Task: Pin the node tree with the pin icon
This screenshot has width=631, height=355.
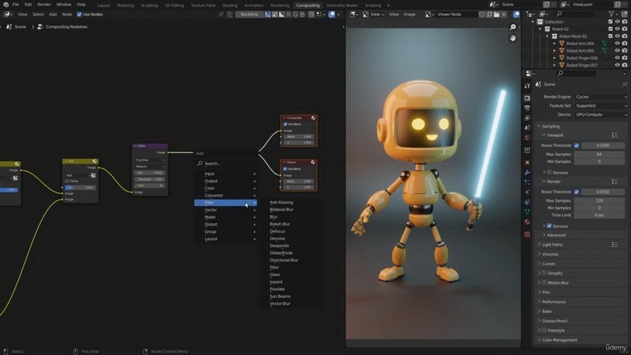Action: pos(220,15)
